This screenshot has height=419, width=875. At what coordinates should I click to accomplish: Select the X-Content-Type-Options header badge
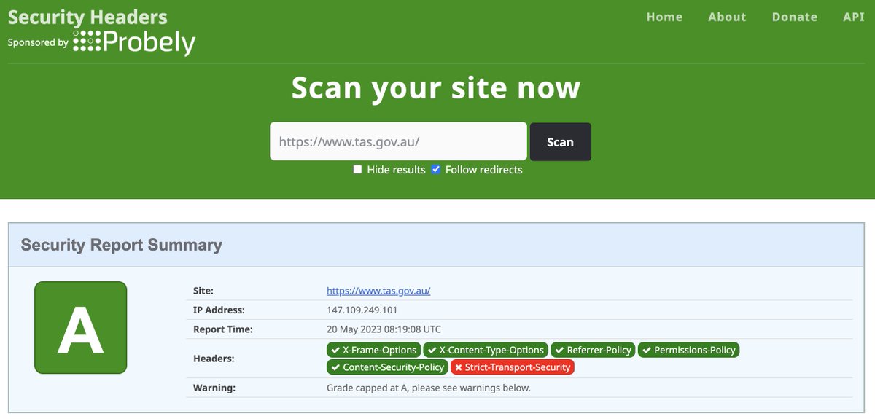486,350
